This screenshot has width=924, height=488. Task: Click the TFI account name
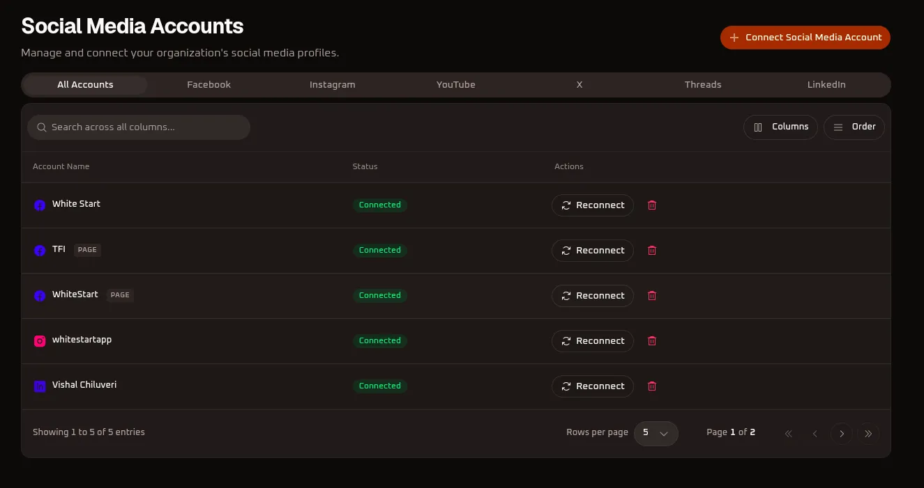pyautogui.click(x=59, y=249)
